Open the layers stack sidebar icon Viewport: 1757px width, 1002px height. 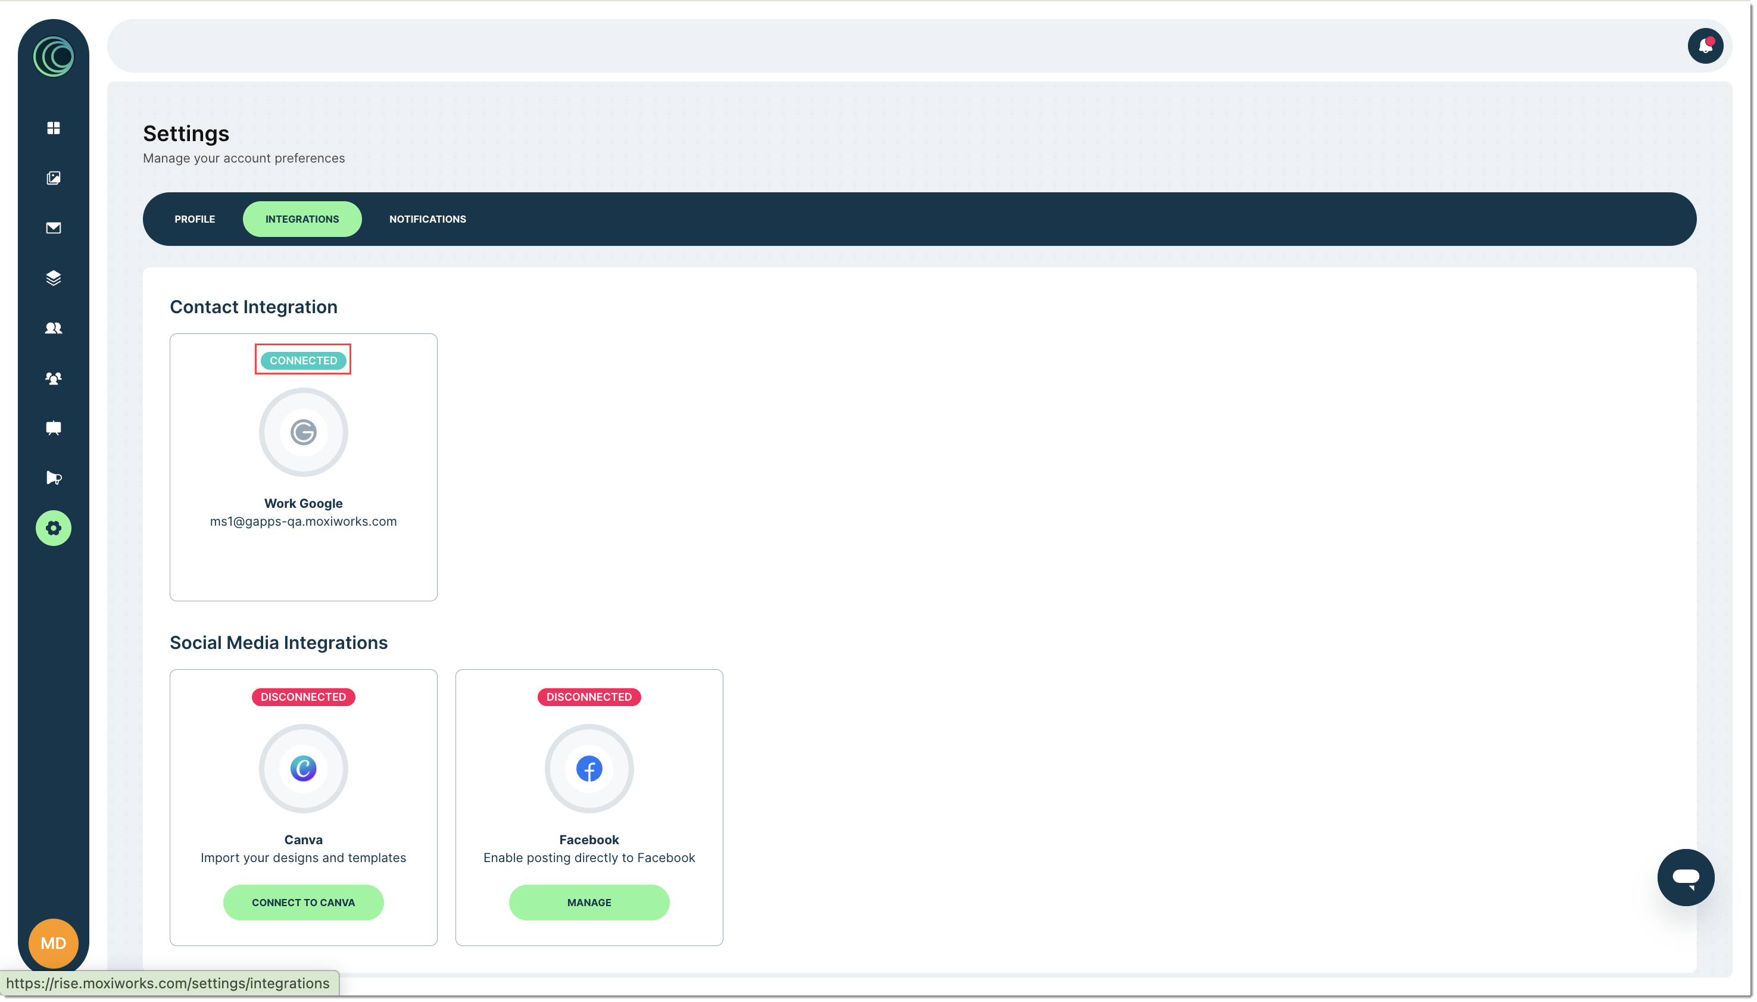54,278
